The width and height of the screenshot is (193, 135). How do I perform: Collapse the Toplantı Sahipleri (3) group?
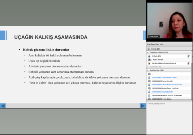tap(148, 53)
